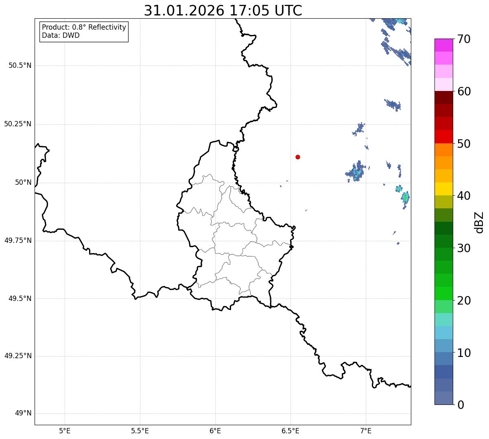Click the 7°E longitude label
Image resolution: width=489 pixels, height=439 pixels.
[x=366, y=431]
